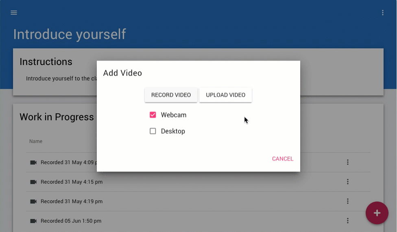The width and height of the screenshot is (397, 232).
Task: Open the hamburger navigation menu
Action: [14, 13]
